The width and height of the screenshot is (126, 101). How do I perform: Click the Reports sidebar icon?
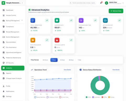4,73
